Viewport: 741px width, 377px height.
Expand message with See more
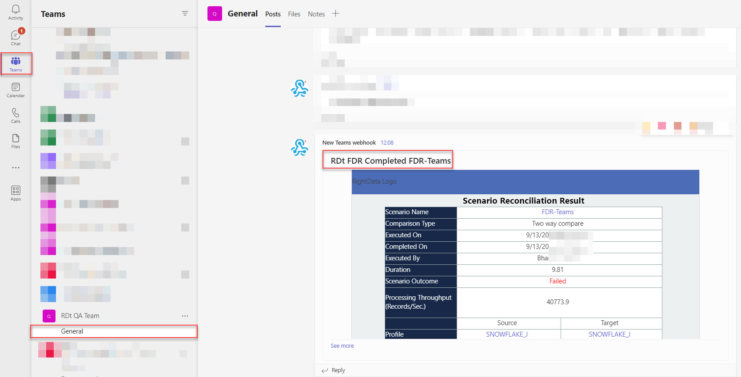click(x=342, y=346)
